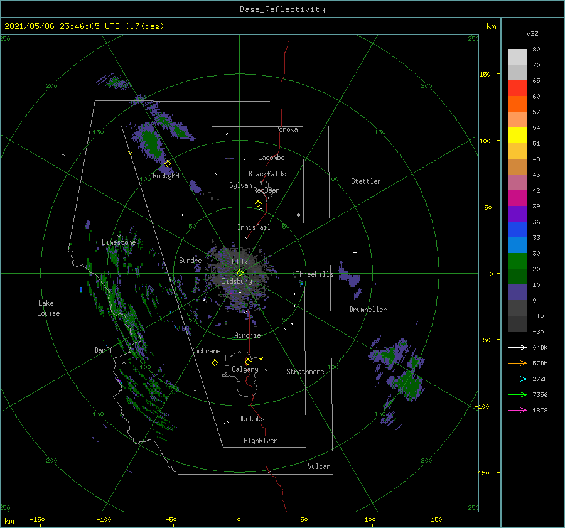Screen dimensions: 565x528
Task: Select the yellow diamond marker near RockyMH
Action: coord(168,164)
